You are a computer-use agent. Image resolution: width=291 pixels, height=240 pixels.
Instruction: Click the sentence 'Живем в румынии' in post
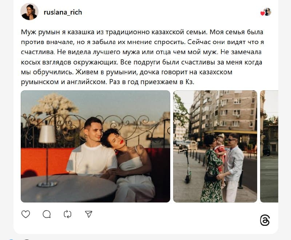pos(106,72)
